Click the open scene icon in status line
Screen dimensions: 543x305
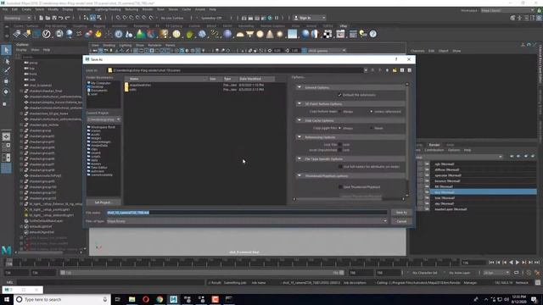coord(48,18)
